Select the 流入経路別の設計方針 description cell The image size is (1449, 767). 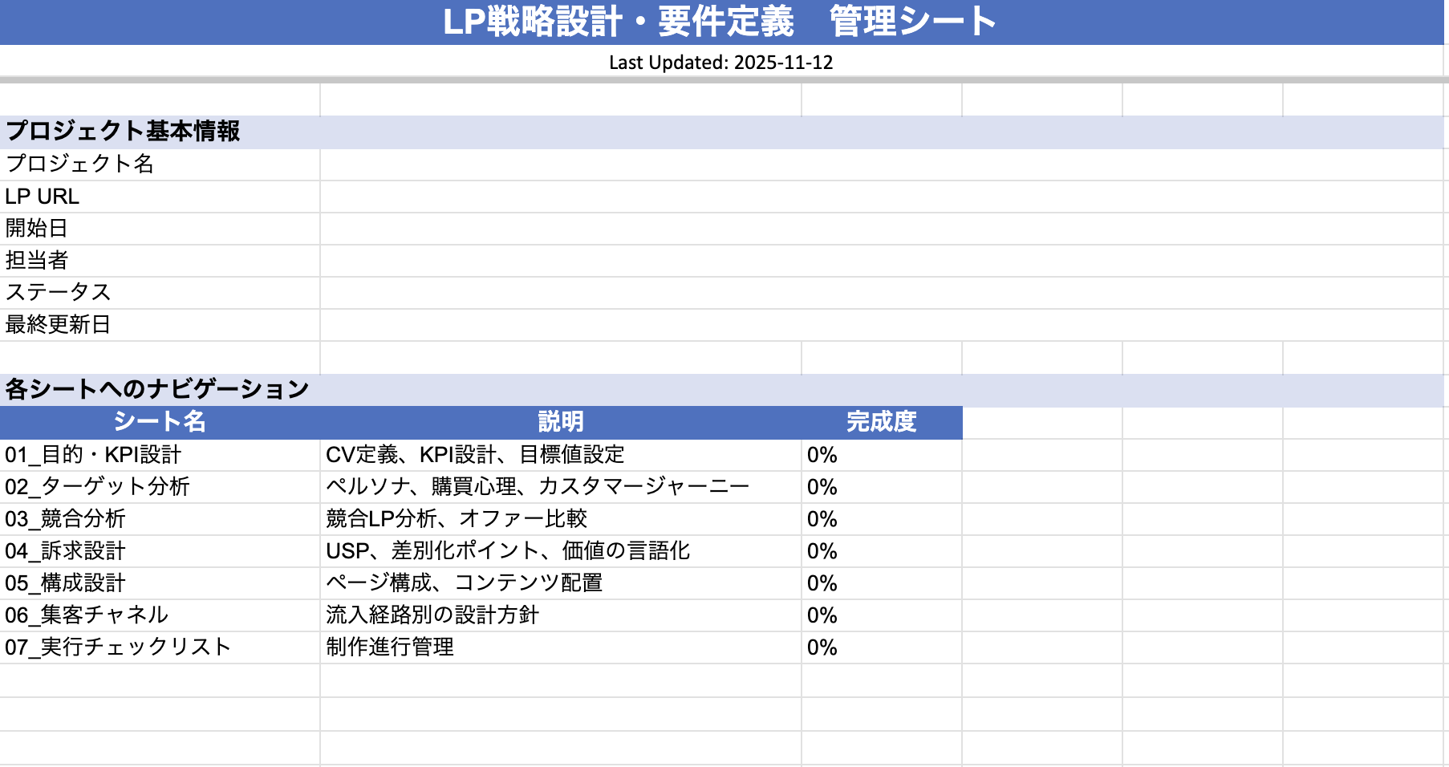point(432,615)
